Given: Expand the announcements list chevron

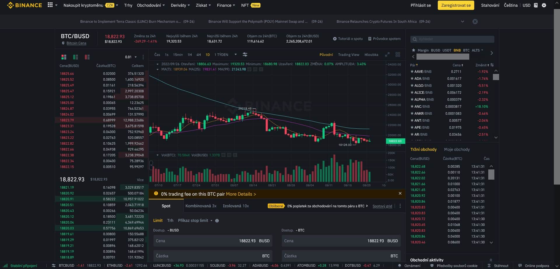Looking at the screenshot, I should click(463, 22).
